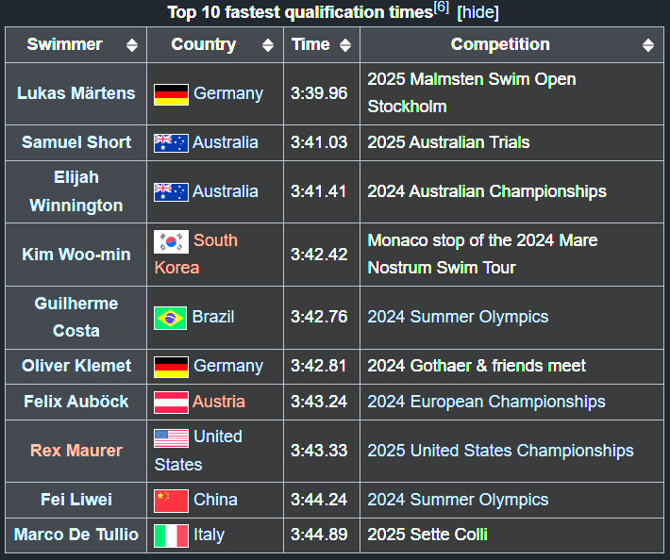Click the South Korea flag icon

click(171, 241)
